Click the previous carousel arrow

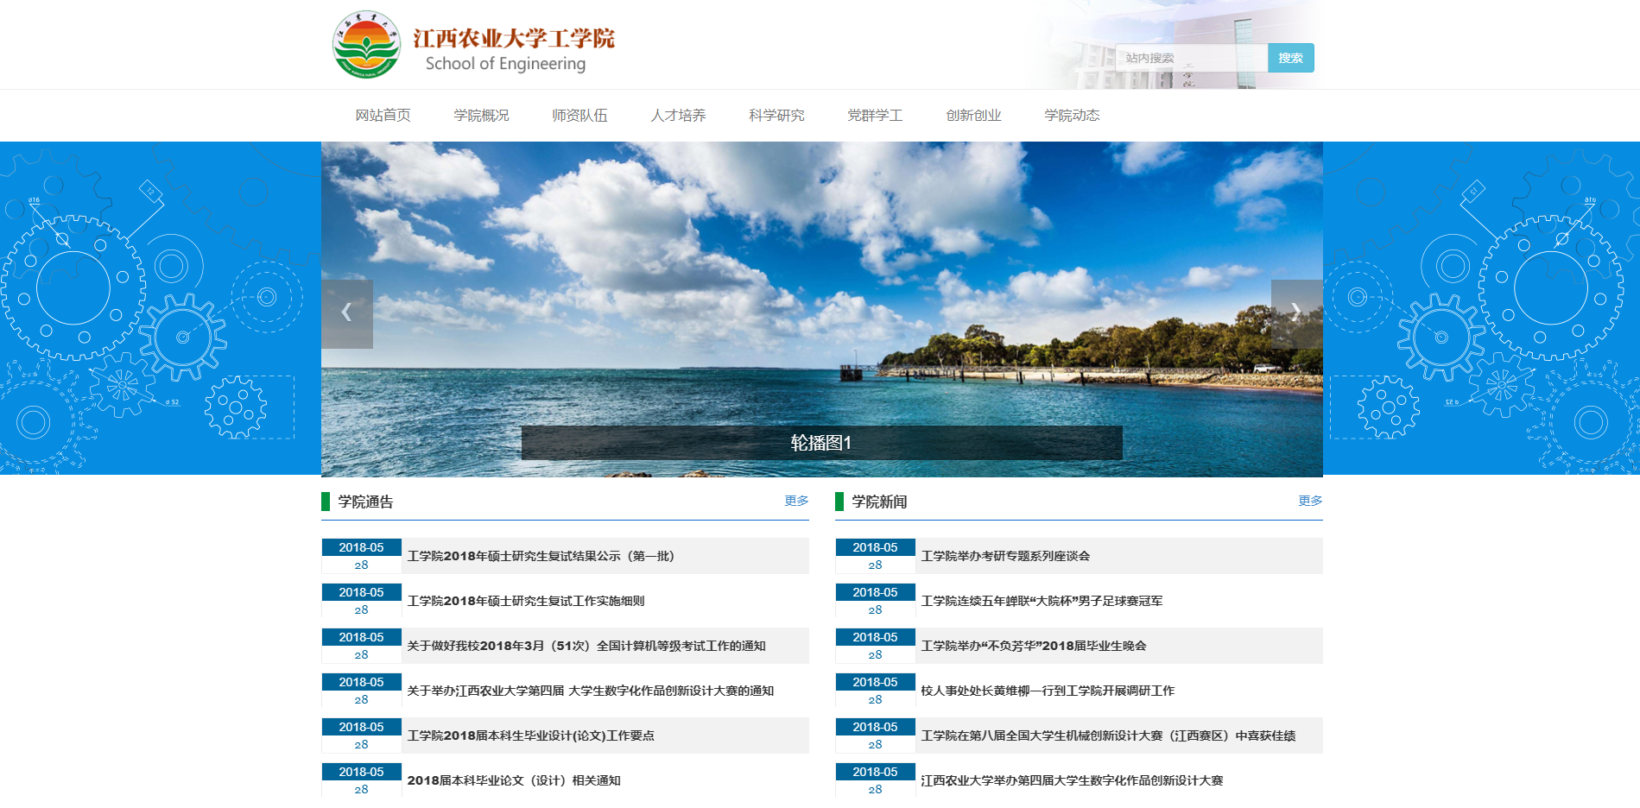(346, 312)
